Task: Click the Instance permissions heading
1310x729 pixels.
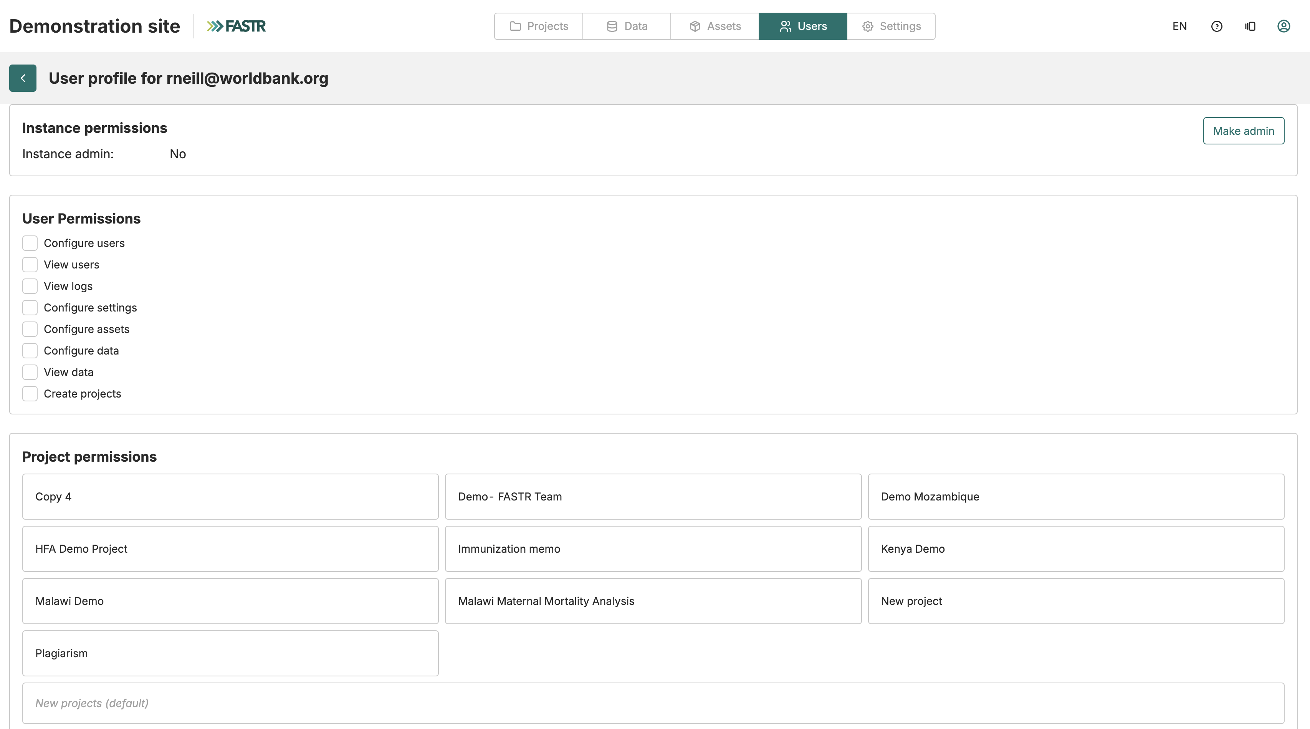Action: coord(94,128)
